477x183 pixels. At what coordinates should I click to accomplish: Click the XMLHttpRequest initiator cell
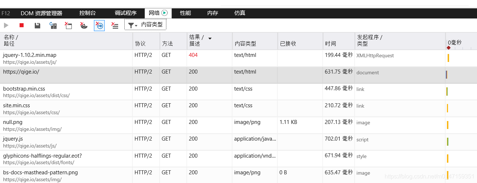[375, 55]
